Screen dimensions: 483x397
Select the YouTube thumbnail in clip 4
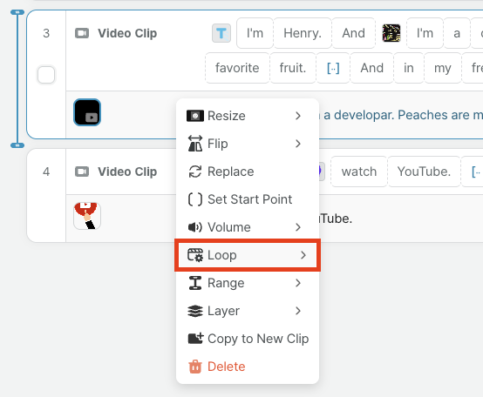coord(87,216)
